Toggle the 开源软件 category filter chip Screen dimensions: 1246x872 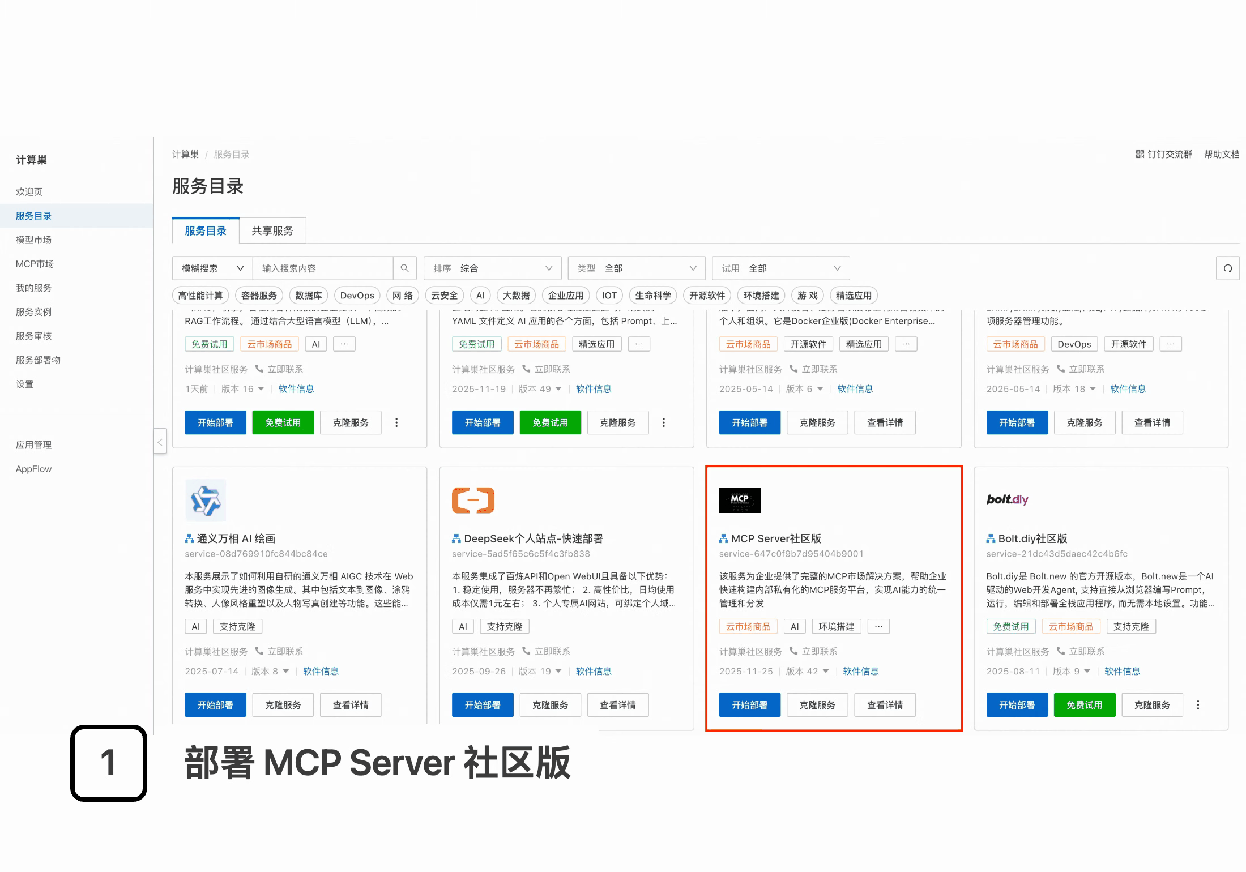click(x=707, y=296)
